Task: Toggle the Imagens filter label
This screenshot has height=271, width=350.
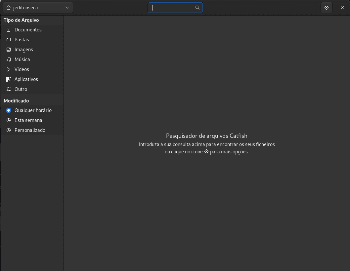Action: coord(24,50)
